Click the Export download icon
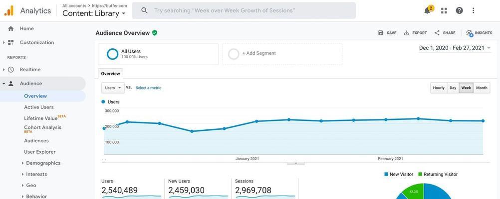 [407, 33]
